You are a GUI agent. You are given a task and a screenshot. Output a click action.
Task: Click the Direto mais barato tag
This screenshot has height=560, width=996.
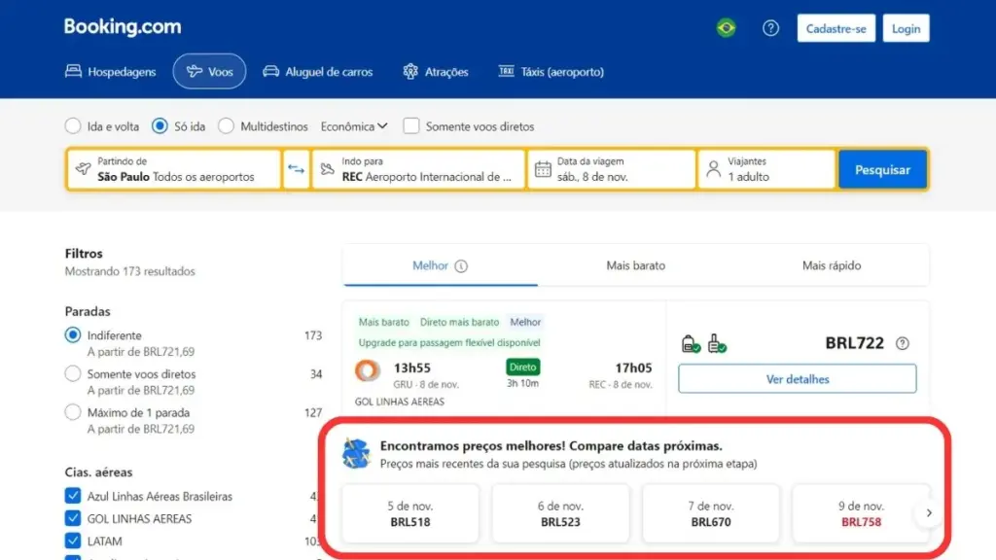tap(459, 322)
